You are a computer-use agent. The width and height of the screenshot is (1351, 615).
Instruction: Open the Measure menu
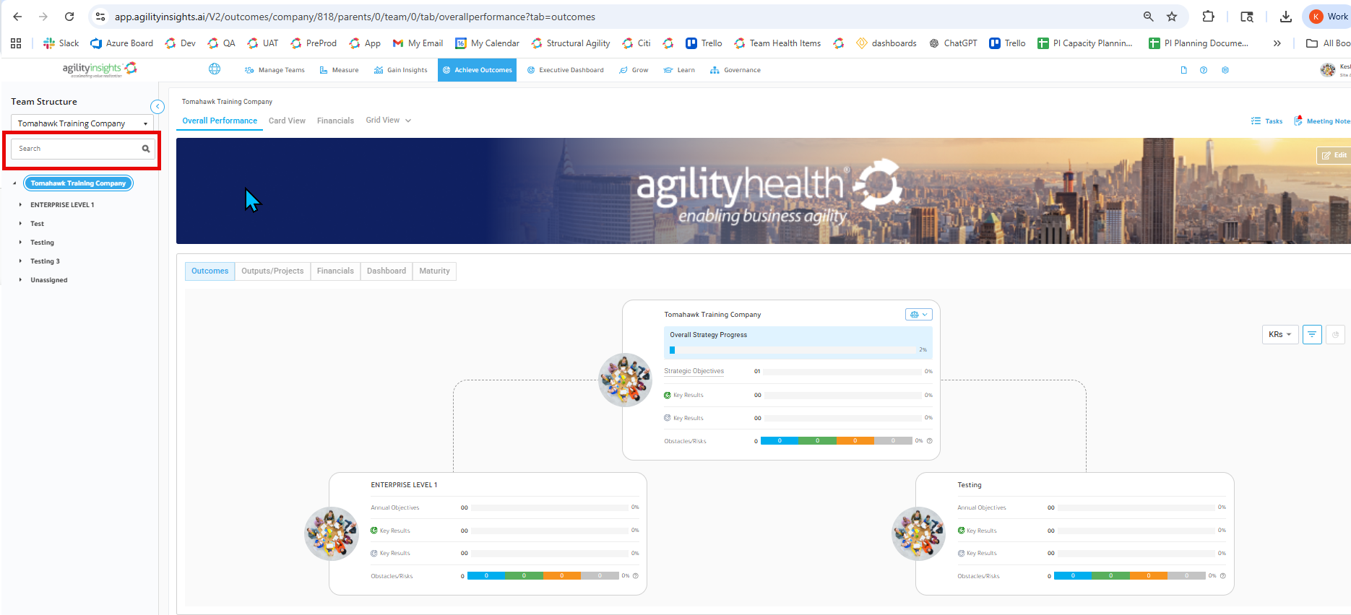(x=339, y=70)
